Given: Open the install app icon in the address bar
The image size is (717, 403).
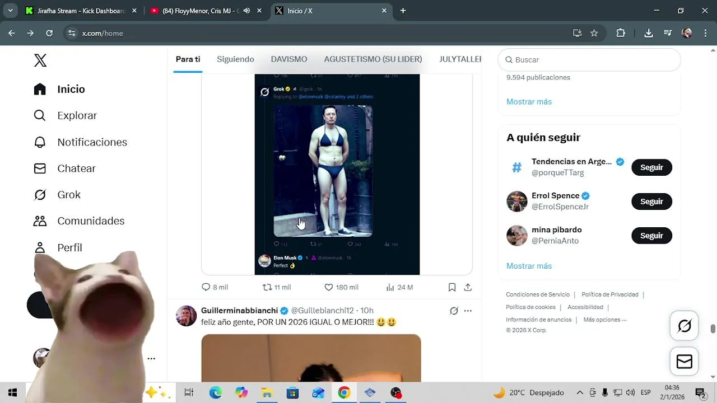Looking at the screenshot, I should point(578,33).
